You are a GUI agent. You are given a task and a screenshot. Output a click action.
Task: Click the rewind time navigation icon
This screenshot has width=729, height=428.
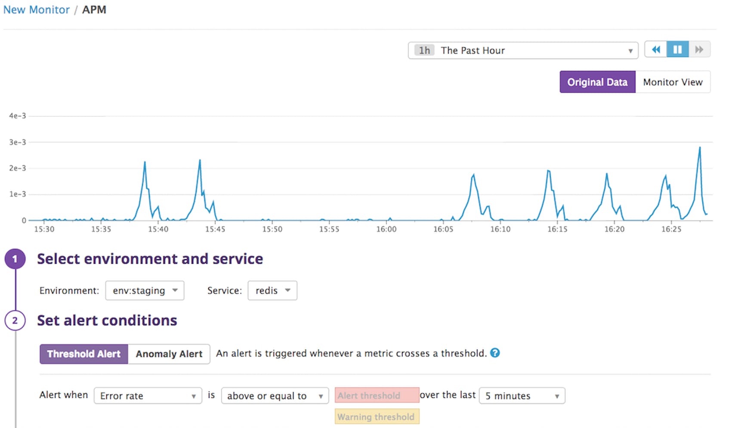[x=655, y=49]
